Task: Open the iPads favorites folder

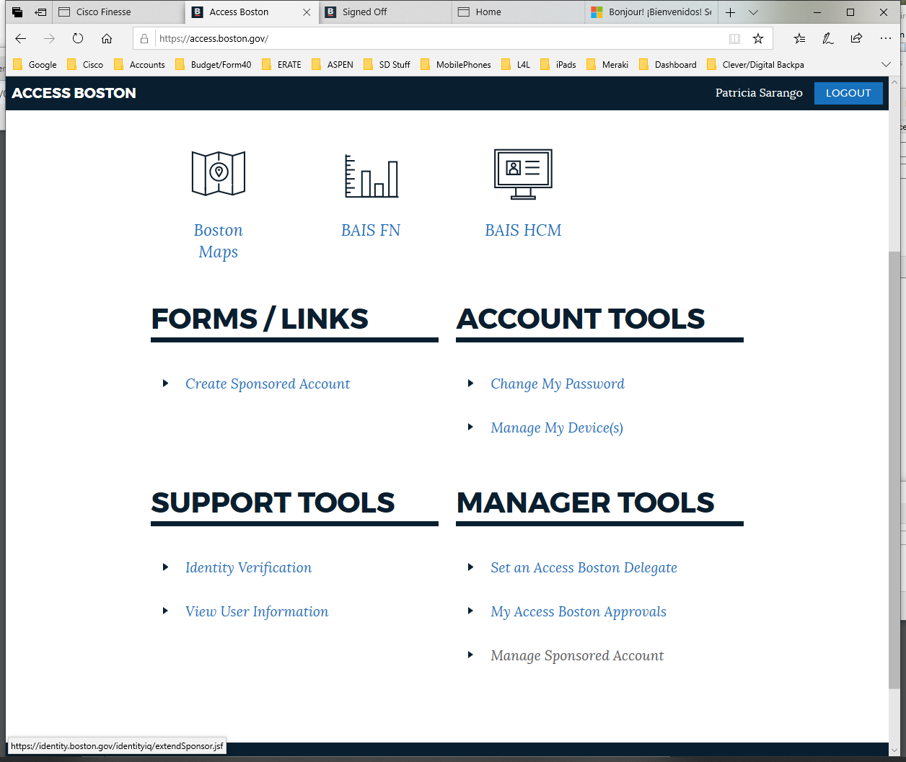Action: (x=558, y=64)
